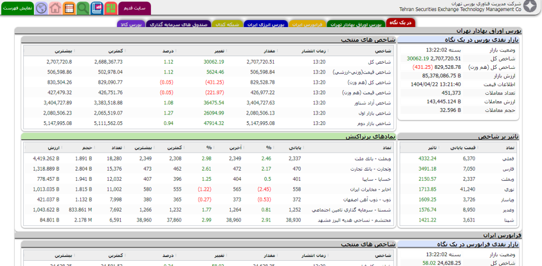Image resolution: width=542 pixels, height=266 pixels.
Task: Switch to the در یک نگاه tab
Action: 401,23
